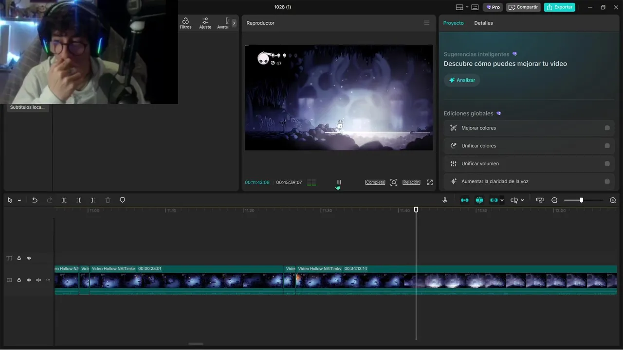This screenshot has height=350, width=623.
Task: Delete clip portion right of playhead
Action: pyautogui.click(x=93, y=200)
